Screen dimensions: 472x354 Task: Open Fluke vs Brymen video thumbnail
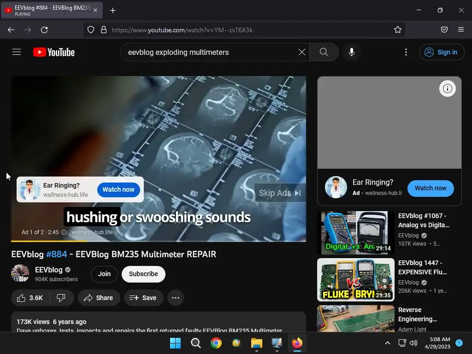356,280
